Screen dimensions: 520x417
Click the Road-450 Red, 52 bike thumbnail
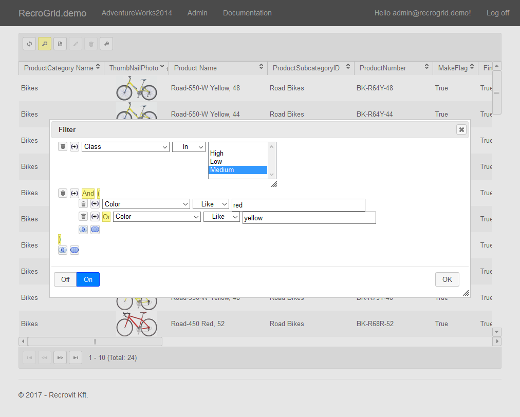[137, 324]
